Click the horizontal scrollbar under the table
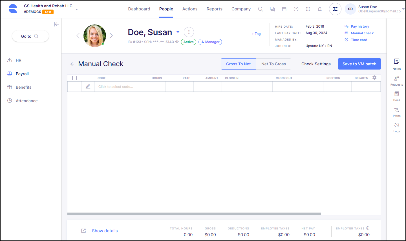Viewport: 406px width, 241px height. [x=194, y=214]
